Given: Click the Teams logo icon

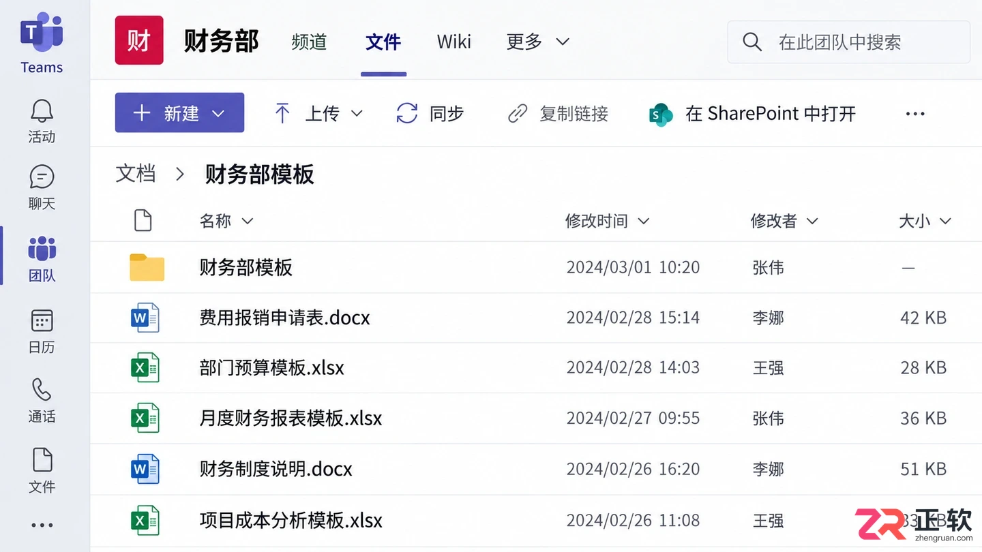Looking at the screenshot, I should click(x=42, y=32).
